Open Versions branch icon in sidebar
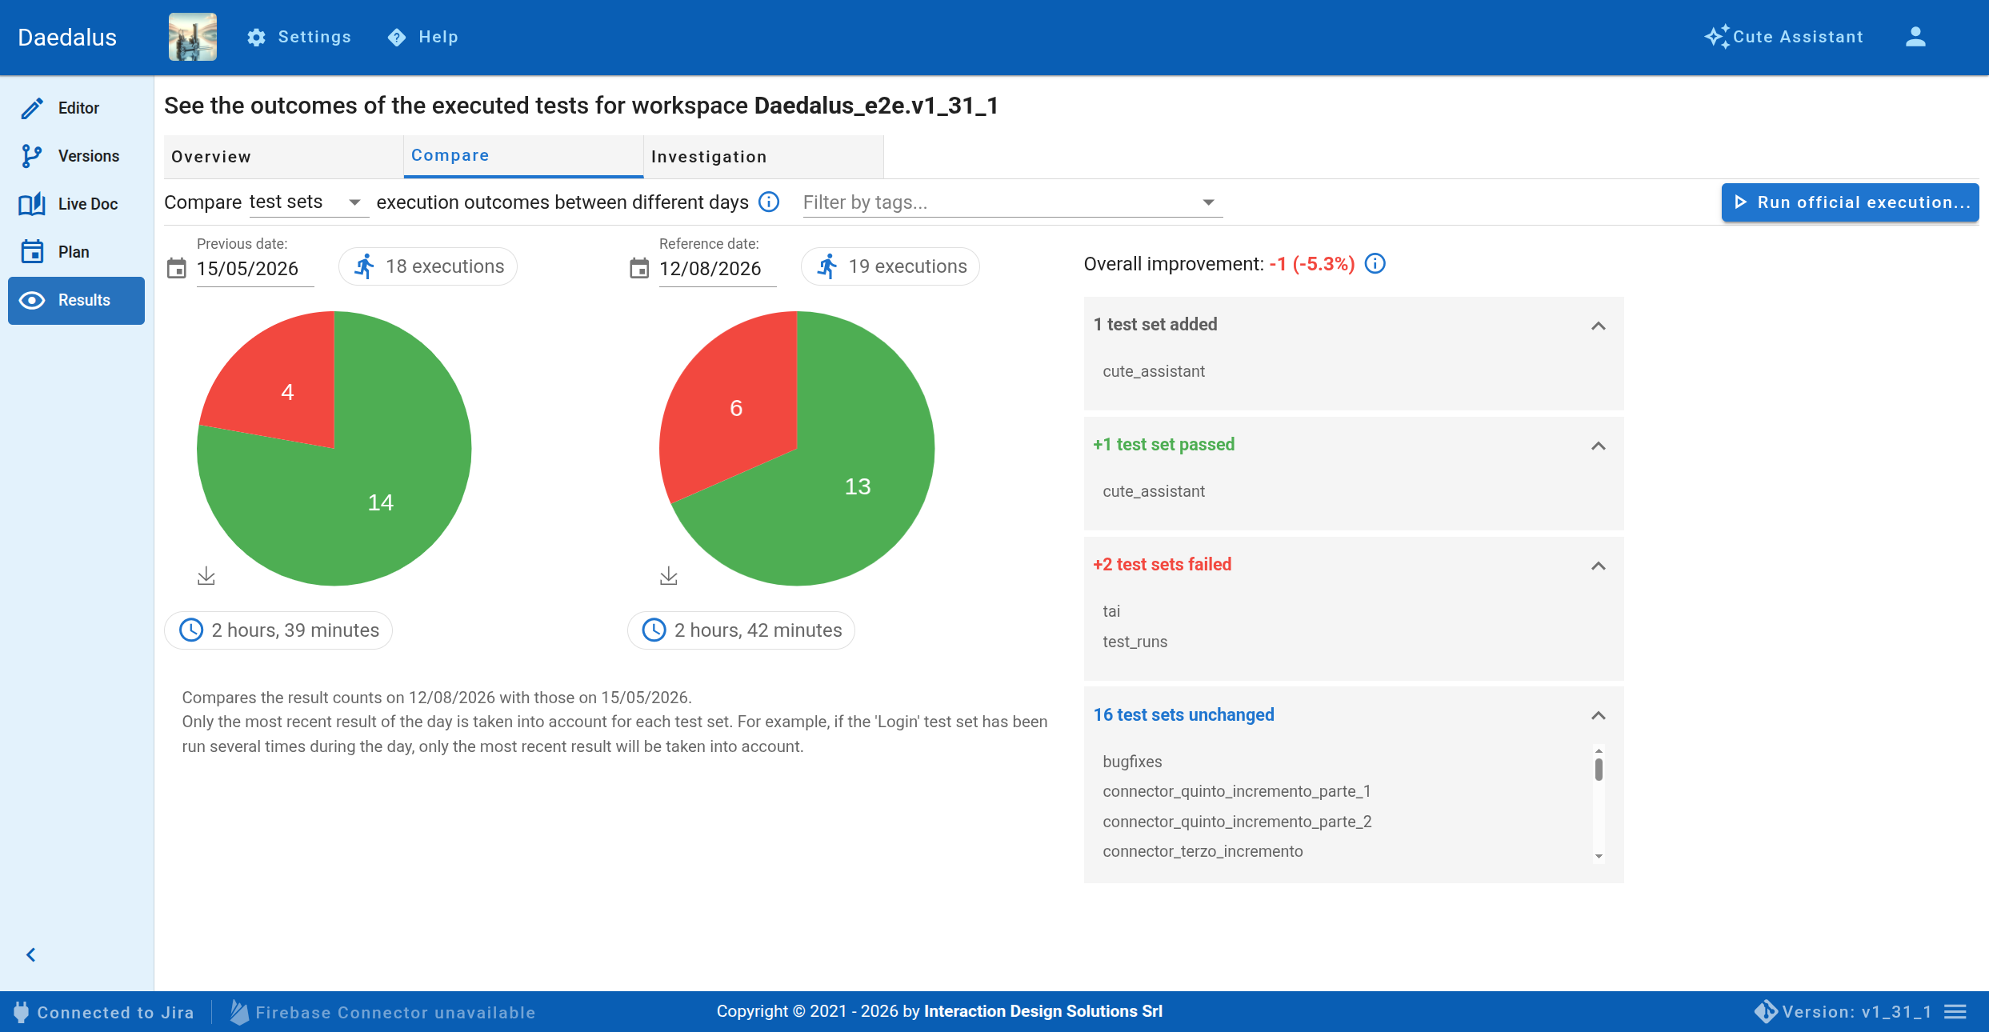 (32, 156)
